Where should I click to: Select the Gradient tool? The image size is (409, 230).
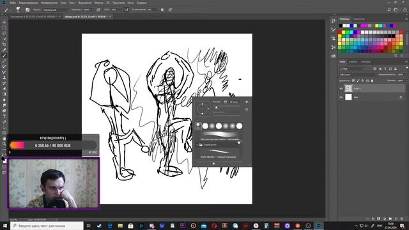coord(4,94)
